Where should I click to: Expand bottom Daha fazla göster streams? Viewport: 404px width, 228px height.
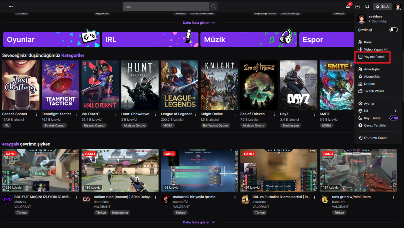[x=199, y=222]
